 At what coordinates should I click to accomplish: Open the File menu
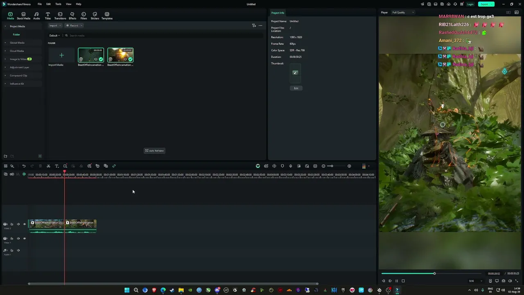click(40, 4)
